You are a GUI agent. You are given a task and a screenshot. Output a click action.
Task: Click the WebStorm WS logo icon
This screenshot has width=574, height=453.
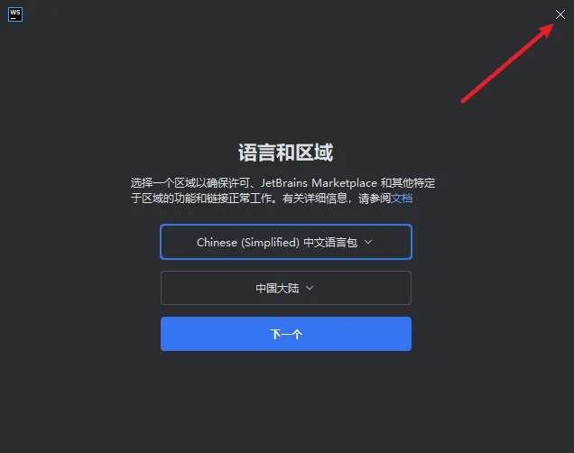[x=15, y=14]
